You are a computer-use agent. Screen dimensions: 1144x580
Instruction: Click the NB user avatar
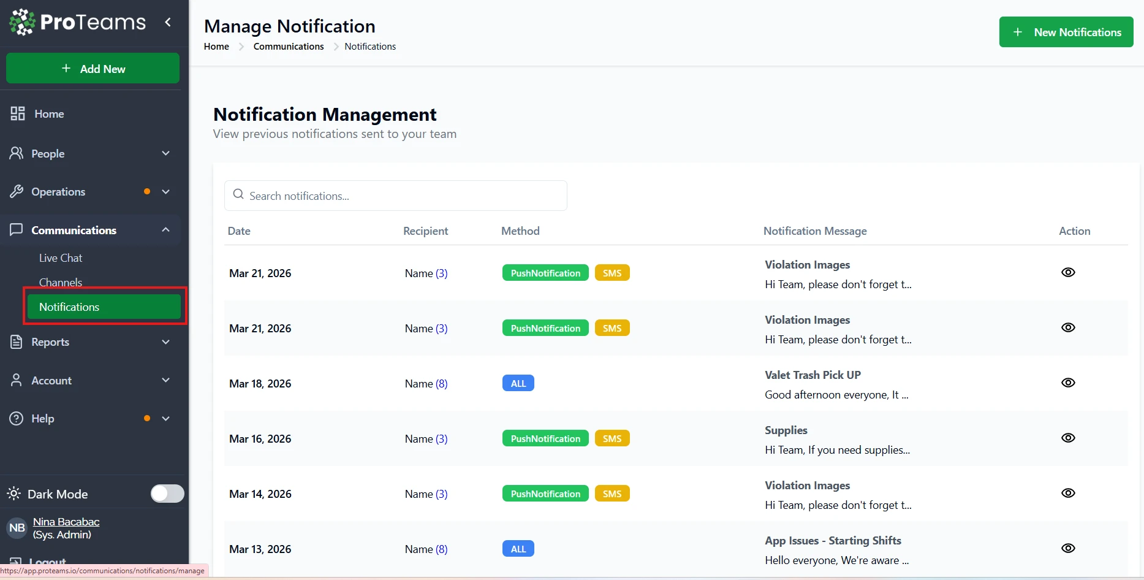[x=17, y=528]
